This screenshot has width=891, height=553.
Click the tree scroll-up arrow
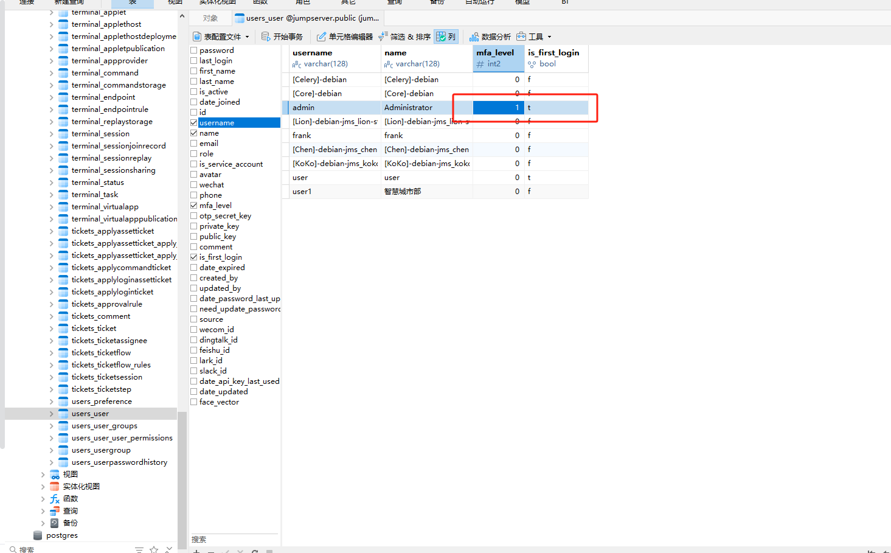coord(182,16)
